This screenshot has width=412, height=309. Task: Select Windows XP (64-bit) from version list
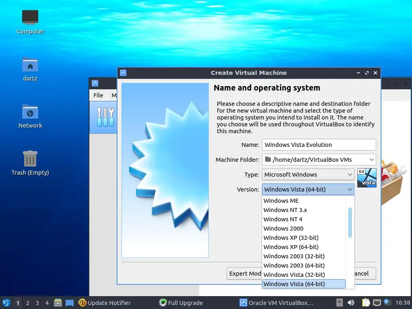[304, 247]
